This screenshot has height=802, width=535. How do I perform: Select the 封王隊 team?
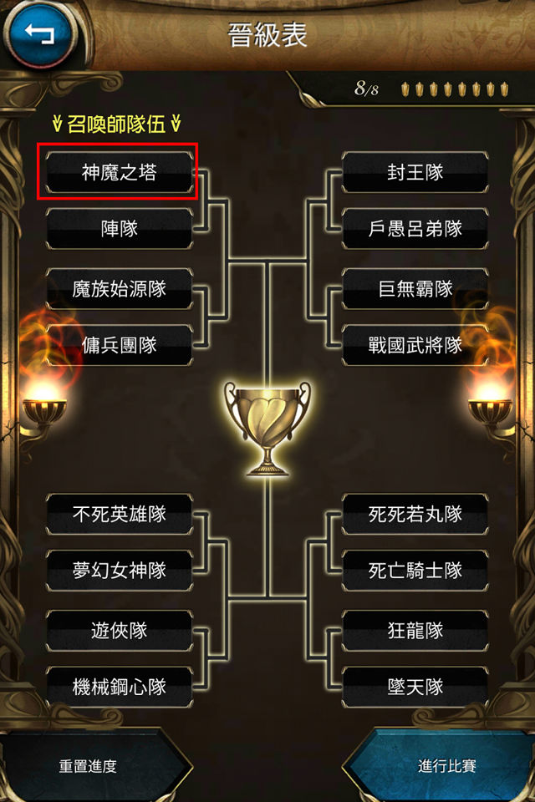[x=415, y=172]
